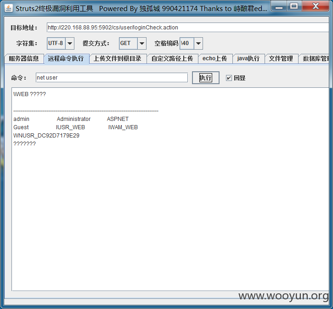Open the 文件管理 tab

pyautogui.click(x=281, y=58)
